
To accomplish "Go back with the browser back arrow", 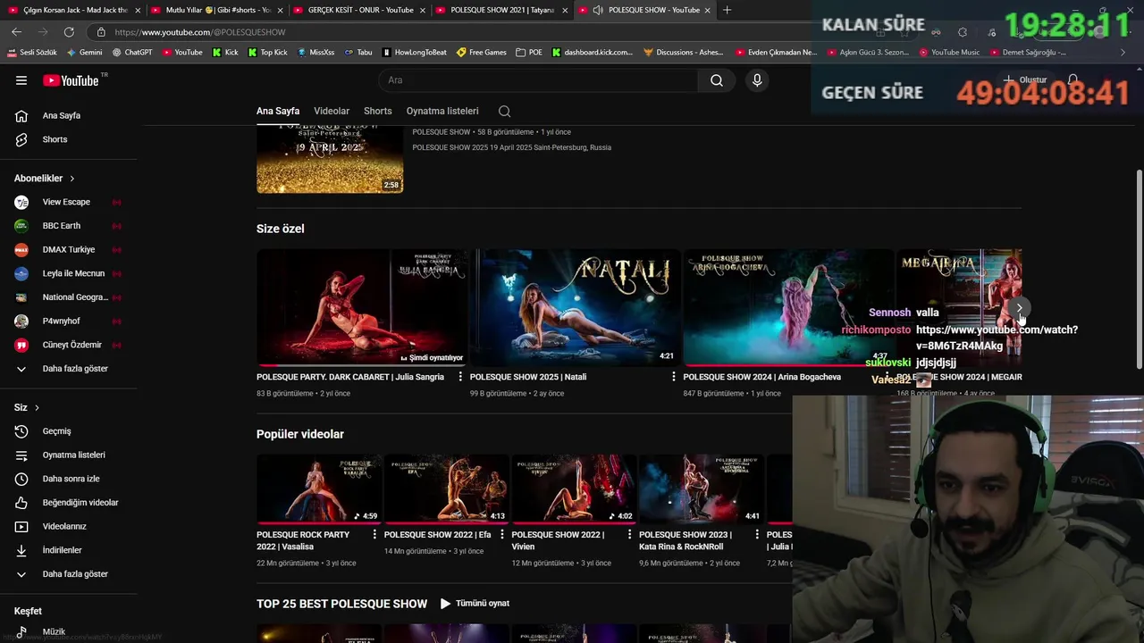I will tap(16, 32).
